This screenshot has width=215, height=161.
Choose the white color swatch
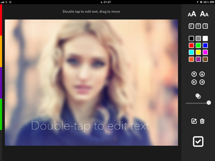205,38
